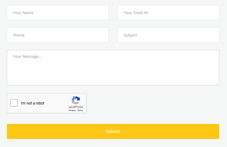Focus the large message text area
227x147 pixels.
(113, 68)
